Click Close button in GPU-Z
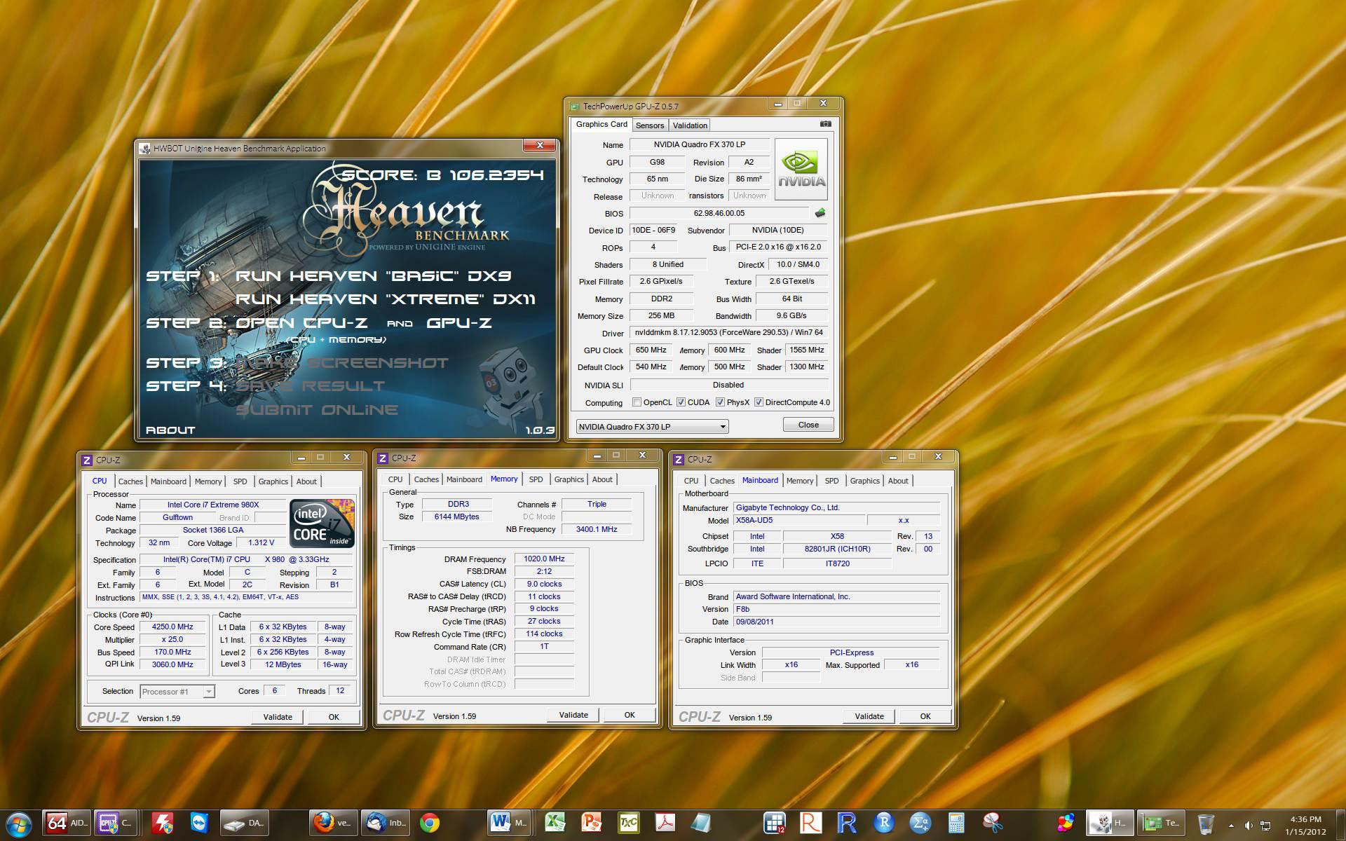 [x=808, y=425]
